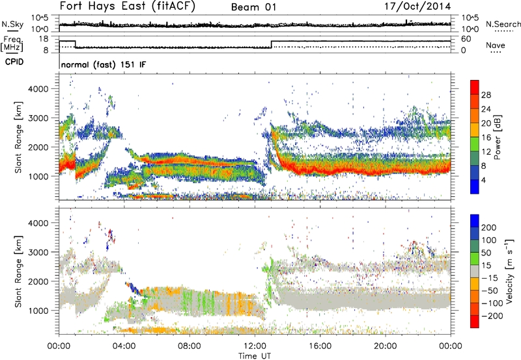Image resolution: width=521 pixels, height=360 pixels.
Task: Click the power panel 'Slant Range [km]' label
Action: (18, 138)
